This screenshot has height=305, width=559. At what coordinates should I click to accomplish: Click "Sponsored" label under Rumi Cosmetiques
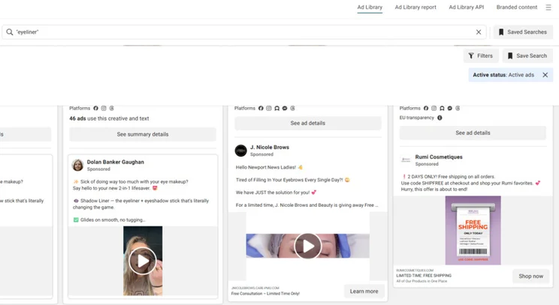[x=427, y=164]
